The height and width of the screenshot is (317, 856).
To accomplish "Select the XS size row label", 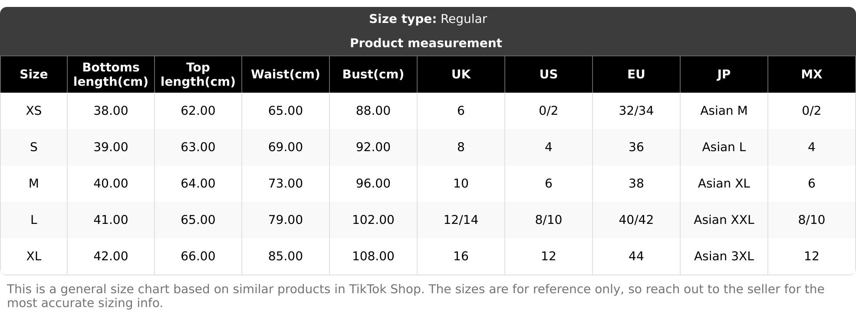I will 34,111.
